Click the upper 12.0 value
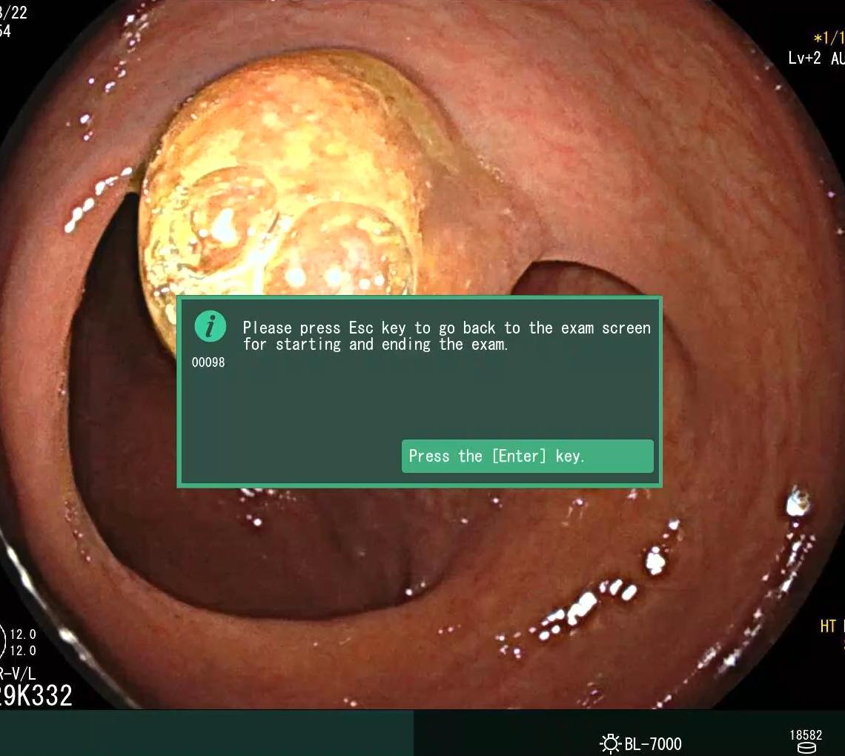Image resolution: width=845 pixels, height=756 pixels. click(23, 634)
